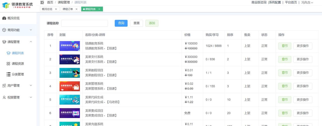Click the 龙果集成项目 cover thumbnail
Image resolution: width=322 pixels, height=126 pixels.
tap(70, 113)
